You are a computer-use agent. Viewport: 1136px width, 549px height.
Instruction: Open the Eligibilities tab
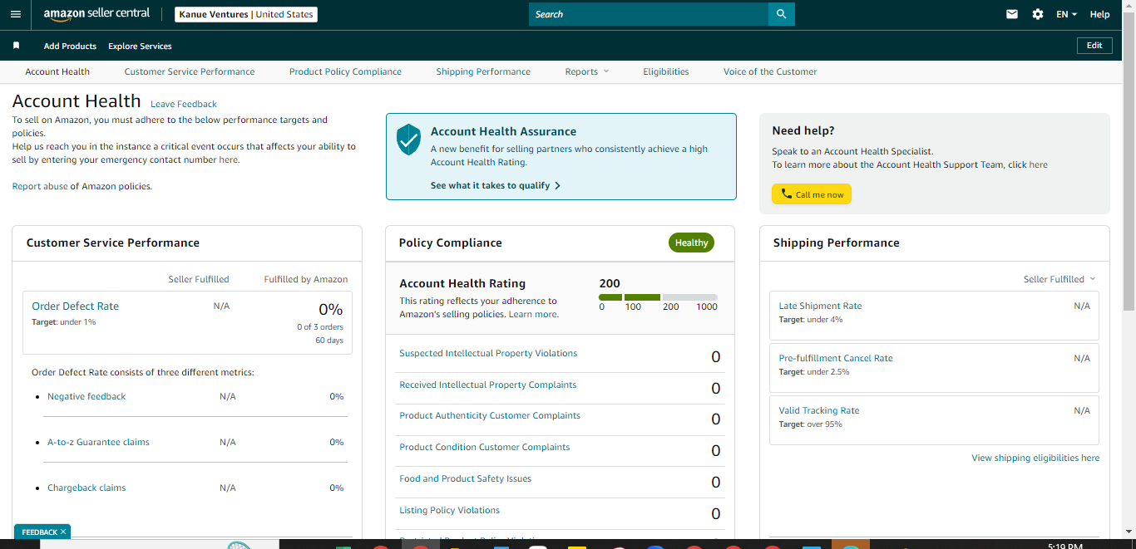coord(666,71)
